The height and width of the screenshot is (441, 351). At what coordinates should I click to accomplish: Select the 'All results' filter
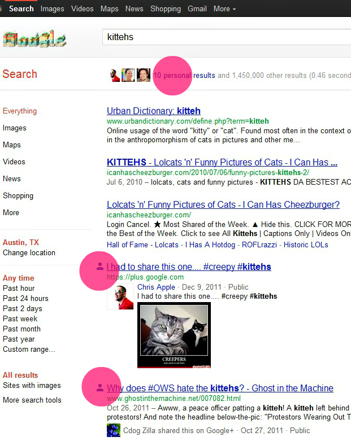(20, 375)
